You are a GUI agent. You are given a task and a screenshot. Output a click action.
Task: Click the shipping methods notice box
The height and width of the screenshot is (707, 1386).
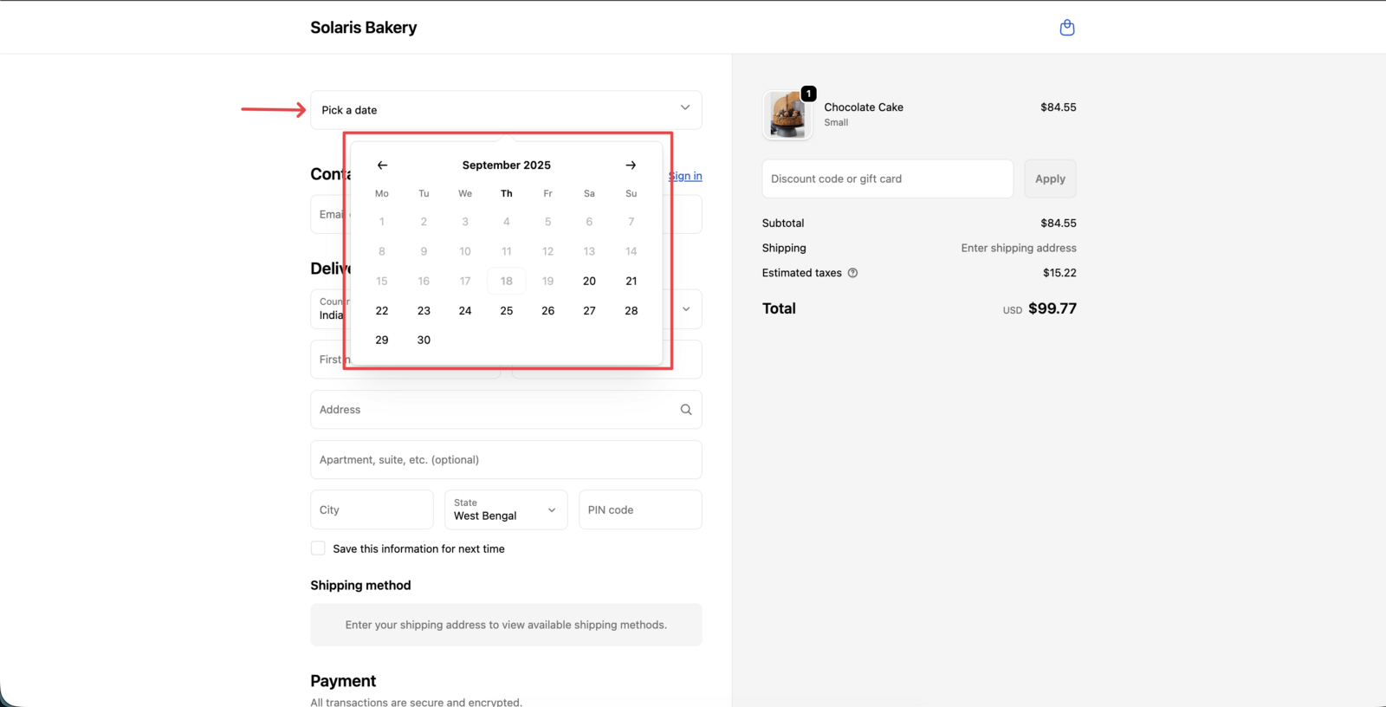[506, 625]
